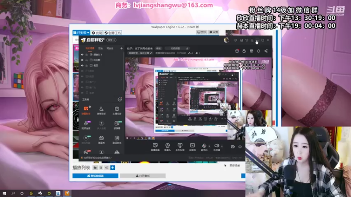Open the Windows Start menu
Viewport: 351px width, 197px height.
coord(4,193)
